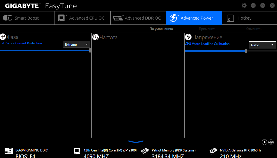
Task: Click the По умолчанию button
Action: tap(161, 29)
